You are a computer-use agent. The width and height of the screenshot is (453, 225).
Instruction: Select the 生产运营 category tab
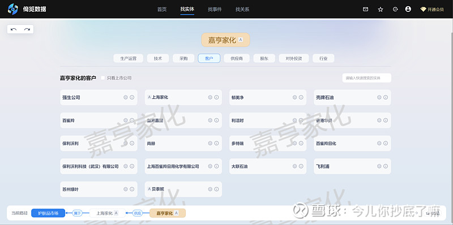pos(129,58)
